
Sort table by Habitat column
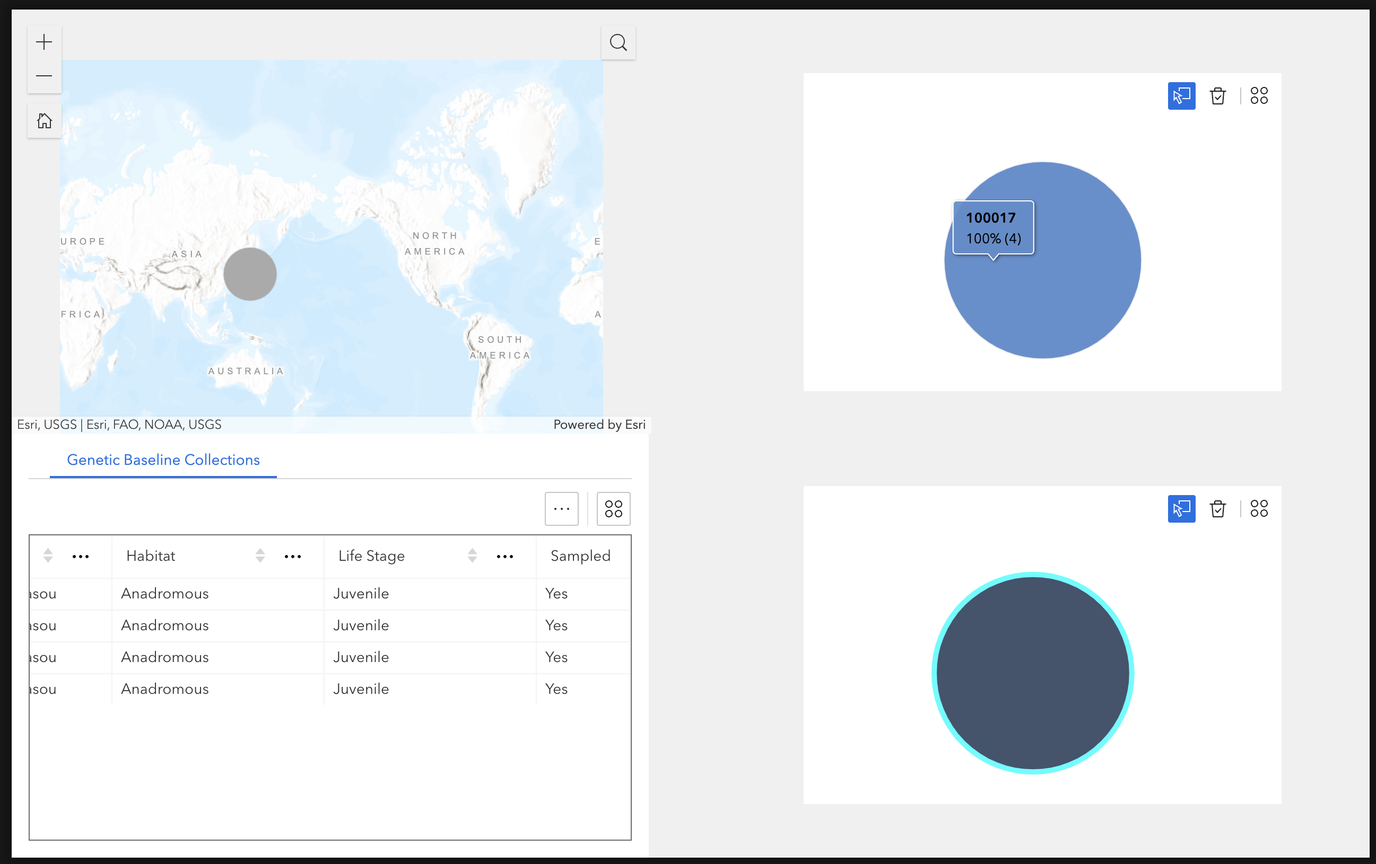pos(260,556)
